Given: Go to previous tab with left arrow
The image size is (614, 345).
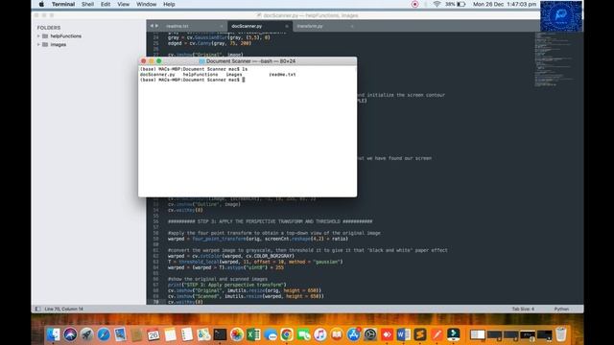Looking at the screenshot, I should (152, 26).
